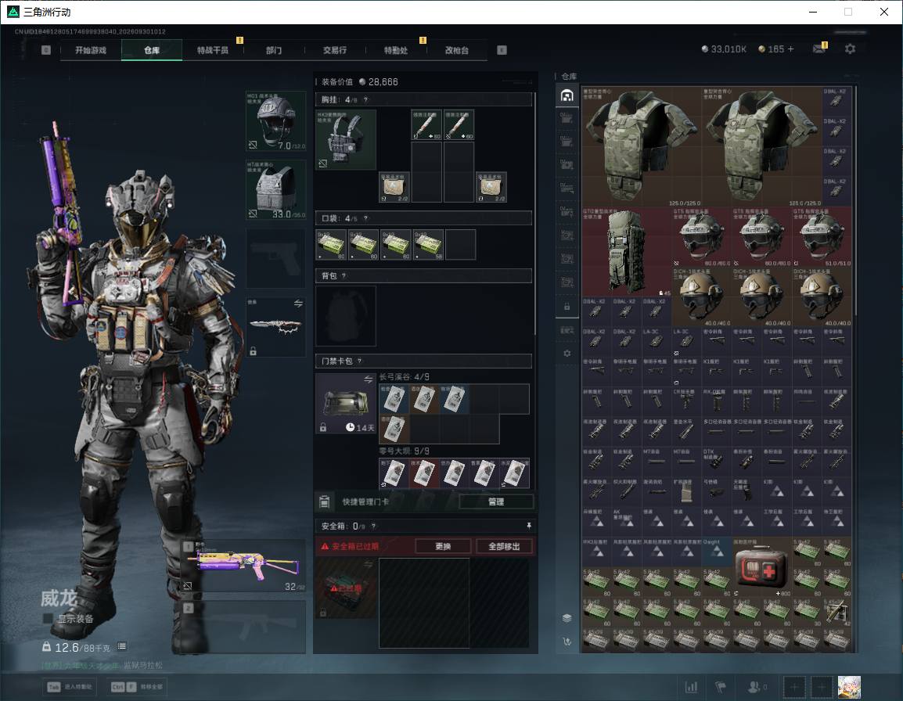Open the 特勤处 tab
Viewport: 903px width, 701px height.
tap(396, 50)
